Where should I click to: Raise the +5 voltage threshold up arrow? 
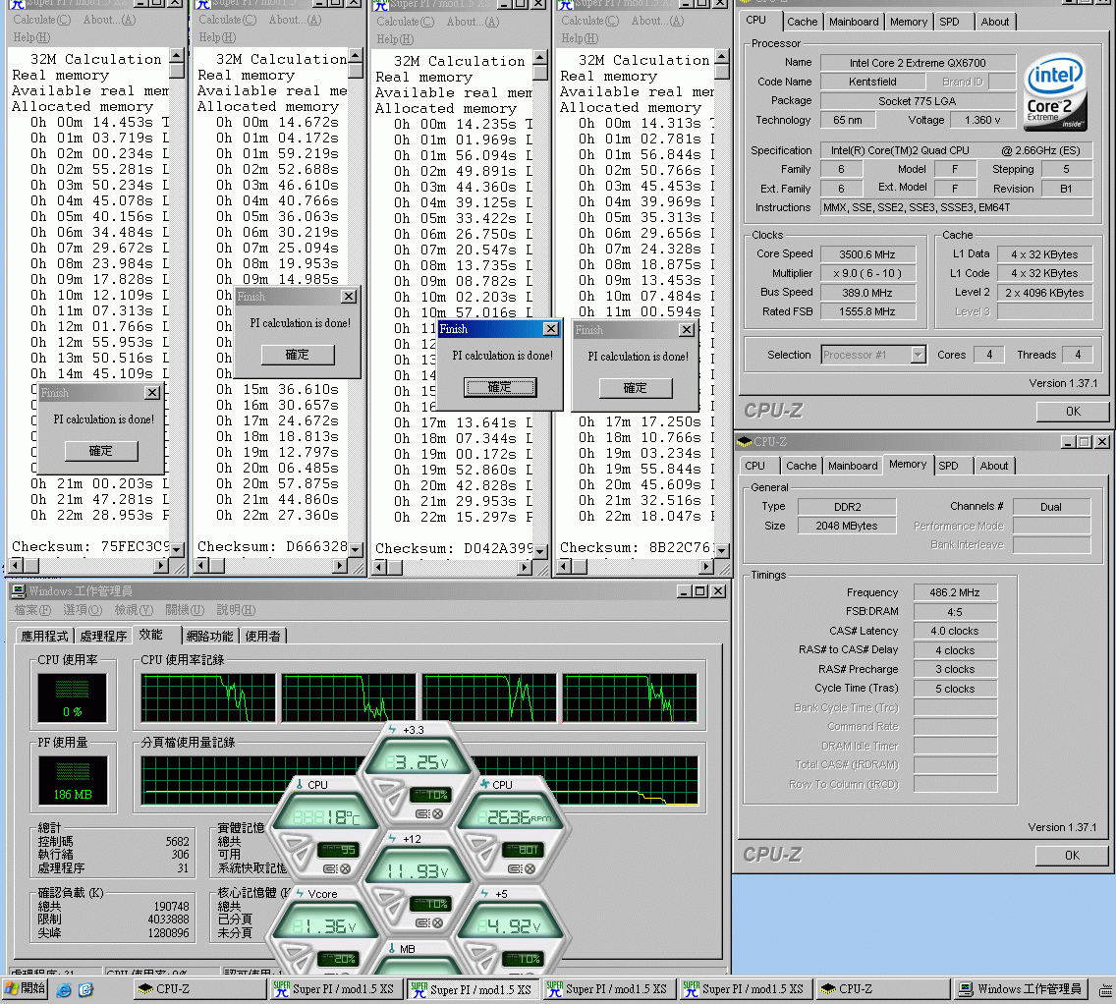coord(476,951)
